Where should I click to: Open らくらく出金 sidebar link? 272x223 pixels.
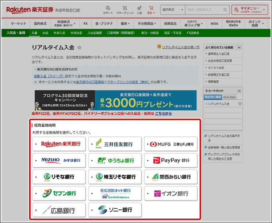[216, 68]
